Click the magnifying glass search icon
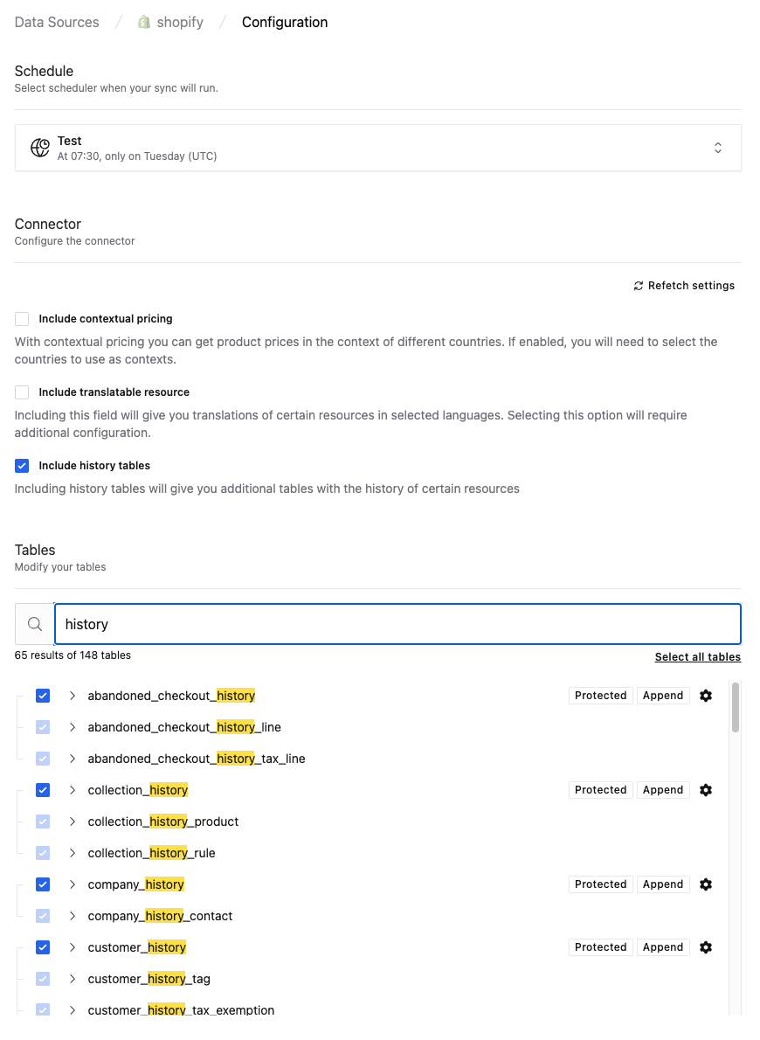The image size is (760, 1040). (34, 623)
